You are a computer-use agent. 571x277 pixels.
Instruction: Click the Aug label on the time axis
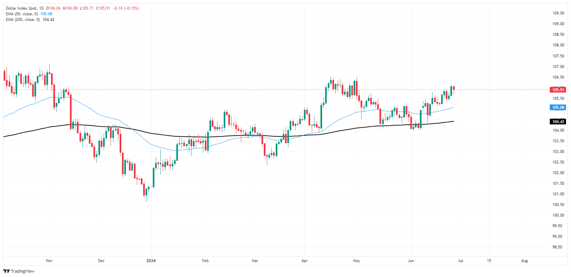click(x=524, y=261)
